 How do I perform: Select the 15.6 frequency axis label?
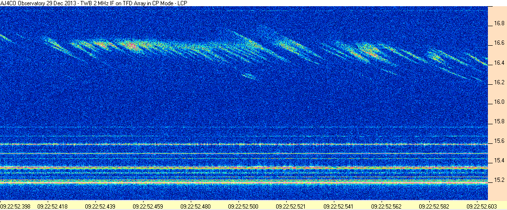coord(499,141)
